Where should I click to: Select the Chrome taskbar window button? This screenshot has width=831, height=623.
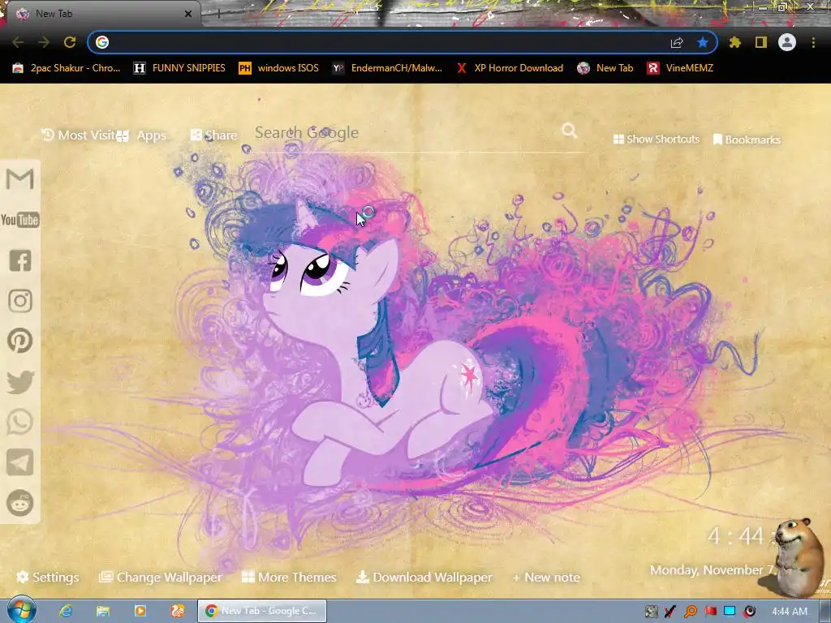click(262, 611)
